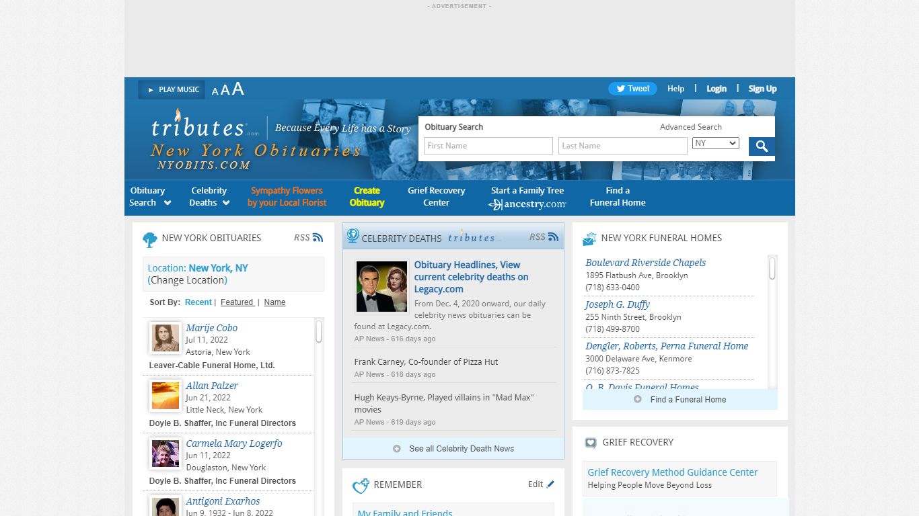
Task: Open Carmela Mary Logerfo's photo thumbnail
Action: 166,454
